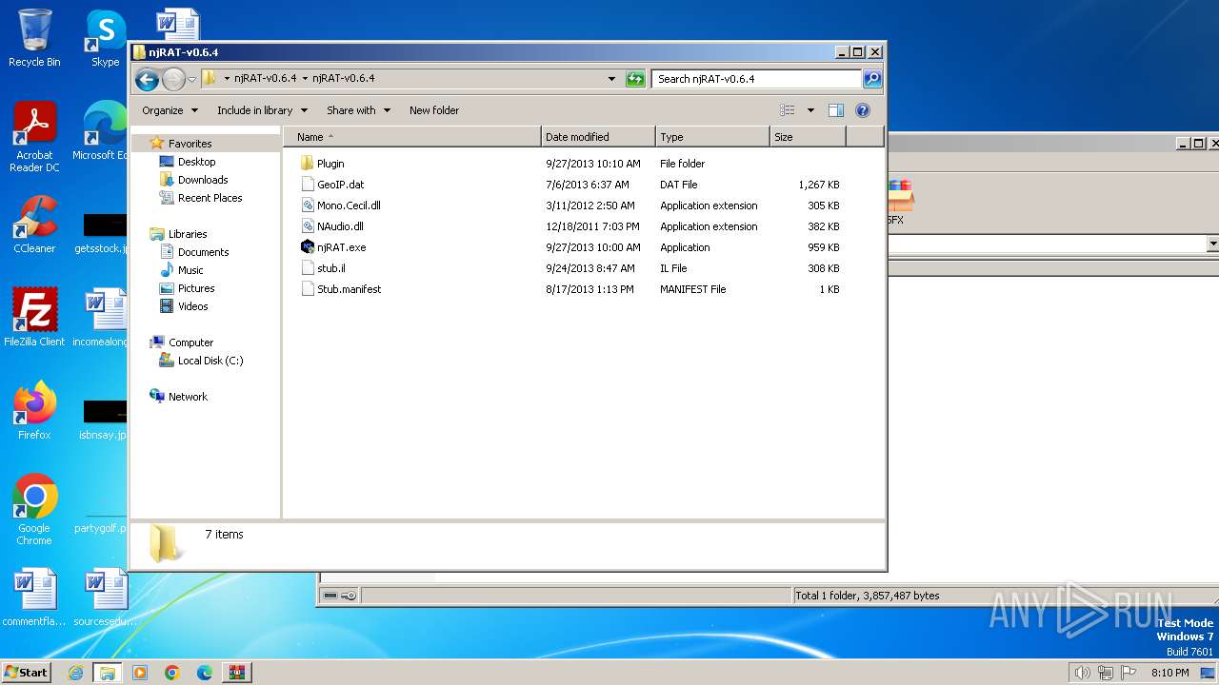The image size is (1219, 685).
Task: Click Computer in the navigation pane
Action: (190, 342)
